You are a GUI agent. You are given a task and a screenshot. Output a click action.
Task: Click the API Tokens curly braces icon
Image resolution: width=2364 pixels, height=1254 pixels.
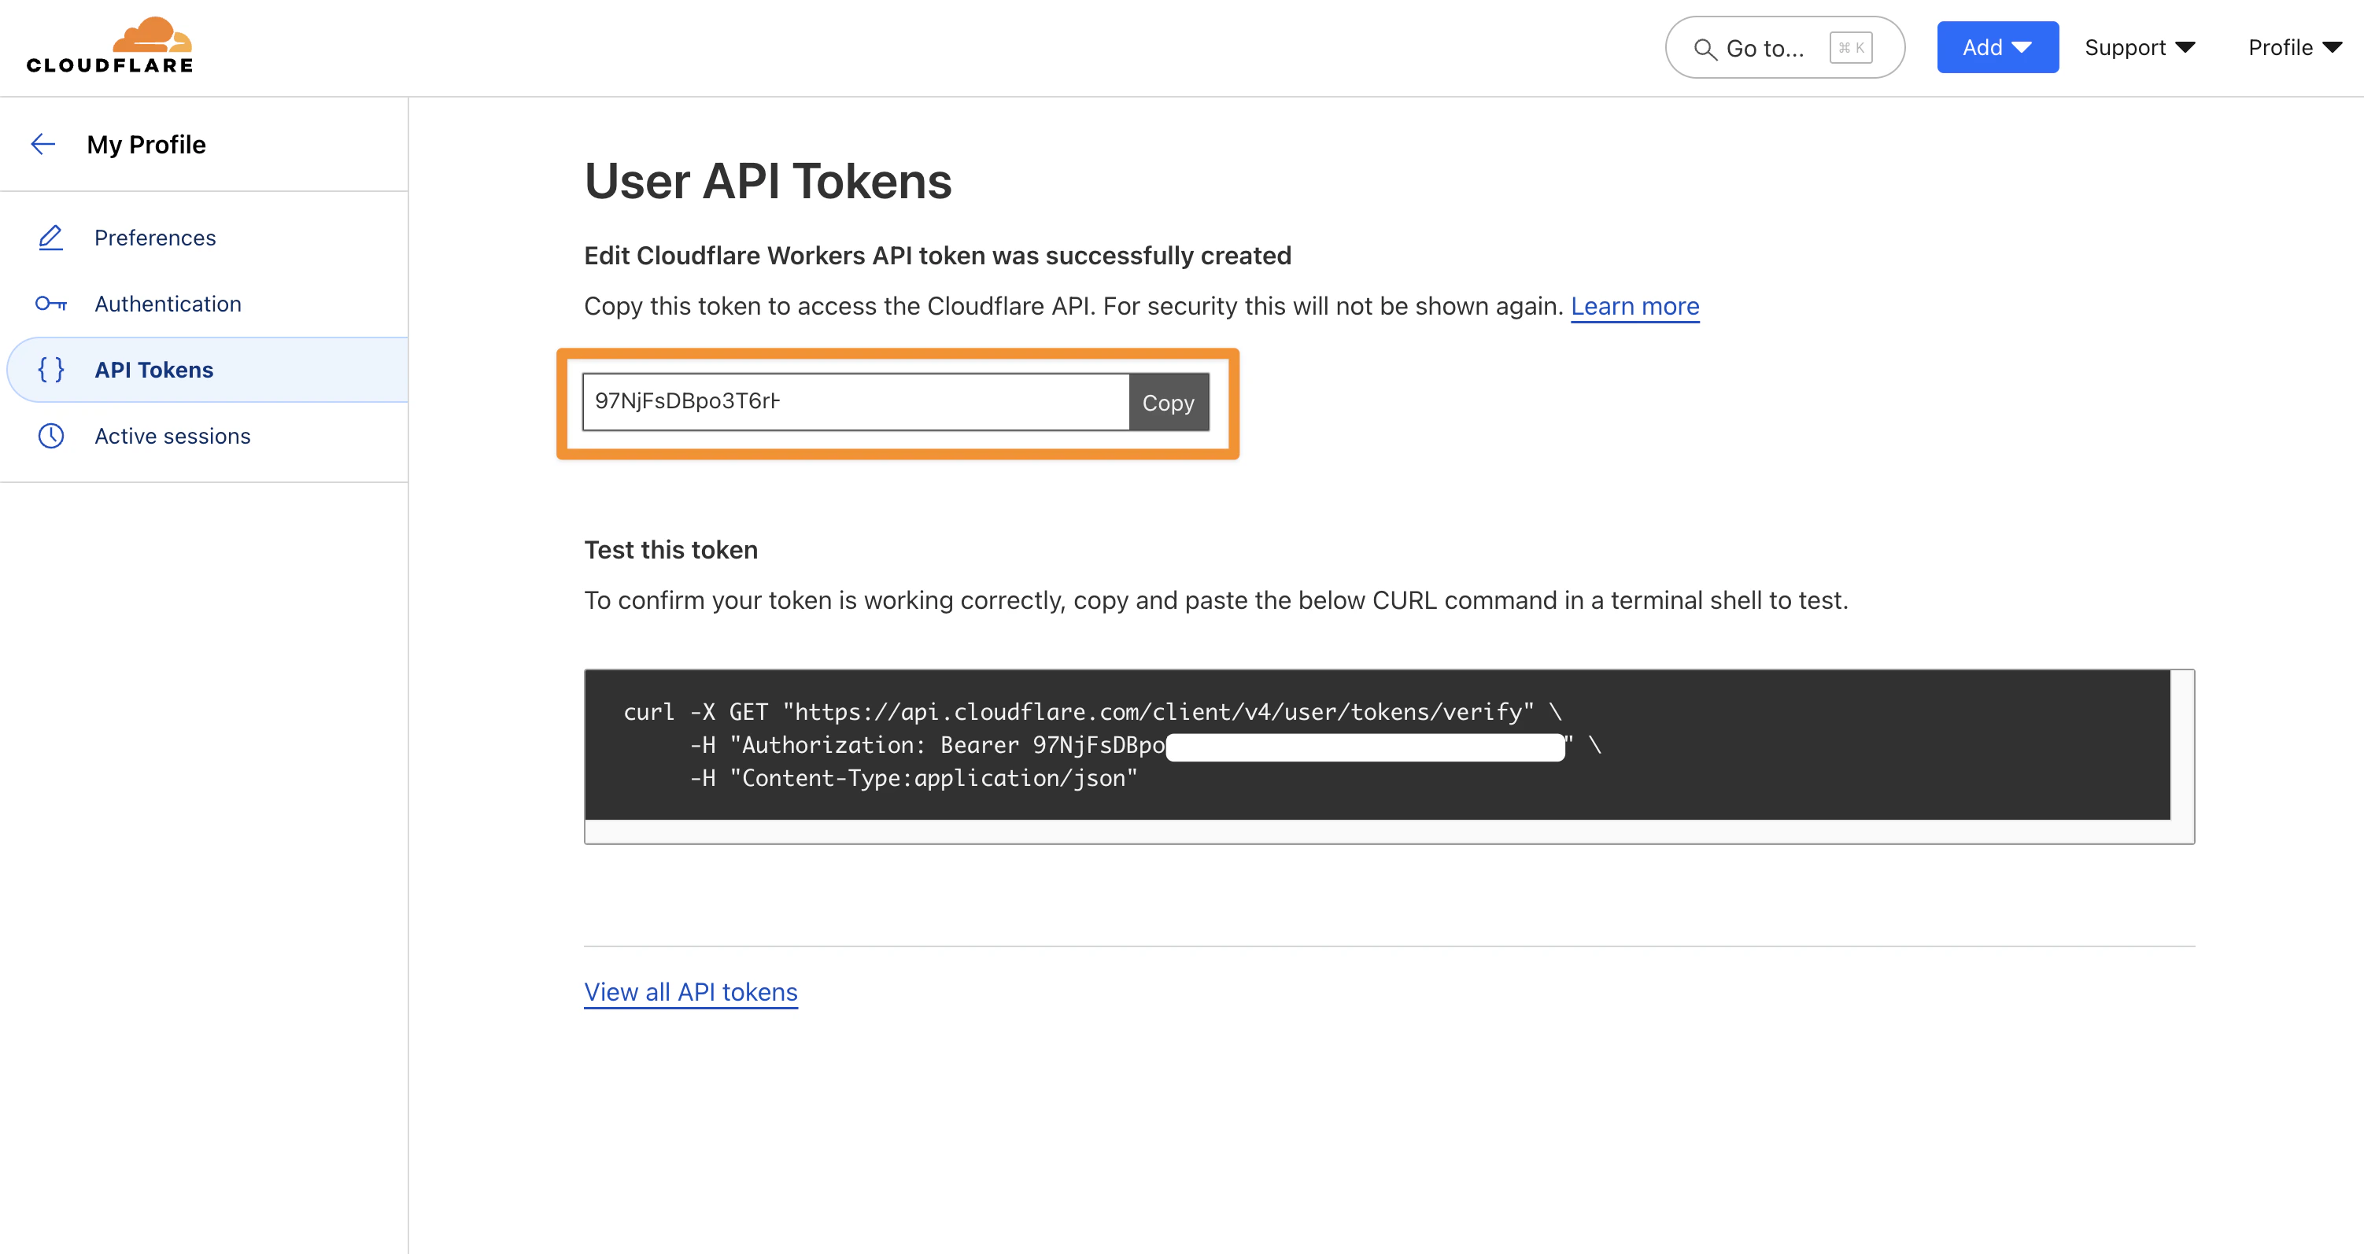pyautogui.click(x=50, y=370)
